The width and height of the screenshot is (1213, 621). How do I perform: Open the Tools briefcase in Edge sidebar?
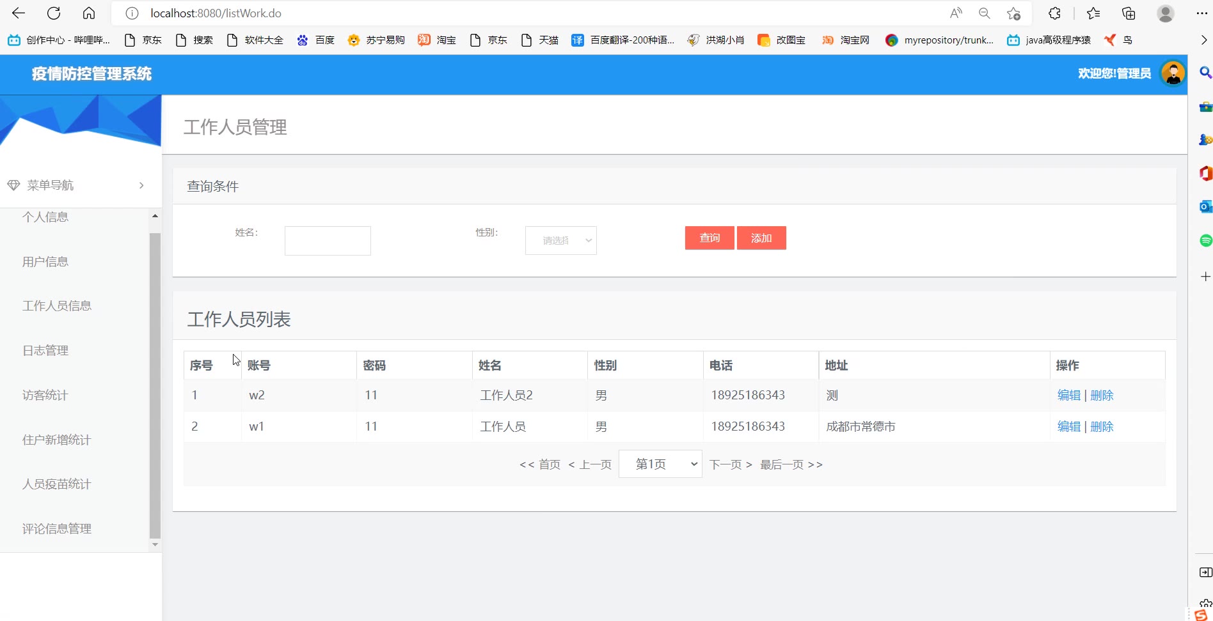click(1205, 107)
